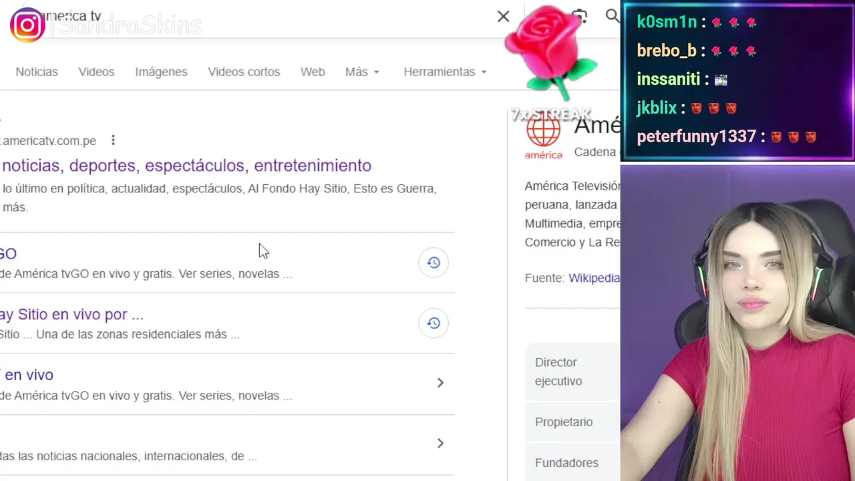Expand the Más dropdown
The image size is (855, 481).
coord(362,71)
